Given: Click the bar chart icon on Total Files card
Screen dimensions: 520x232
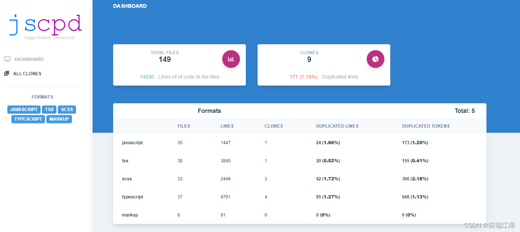Looking at the screenshot, I should coord(231,59).
